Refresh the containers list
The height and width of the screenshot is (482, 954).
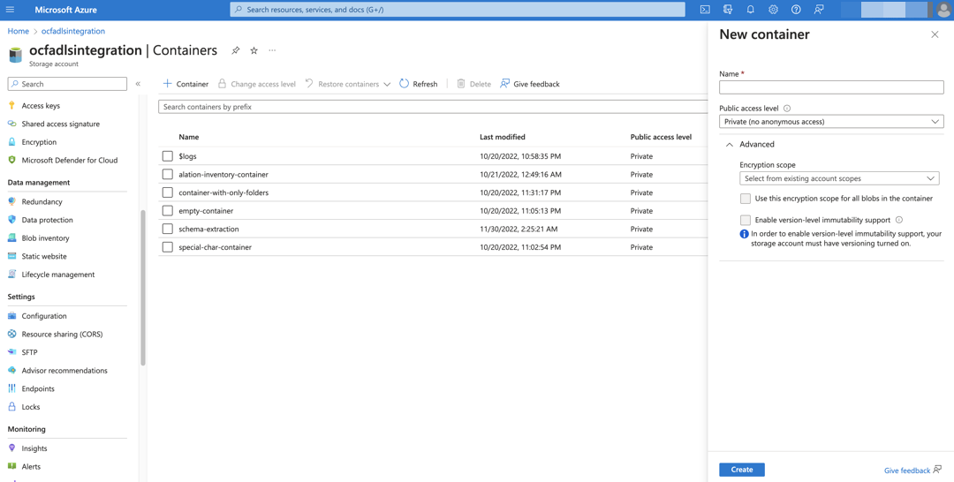tap(419, 84)
